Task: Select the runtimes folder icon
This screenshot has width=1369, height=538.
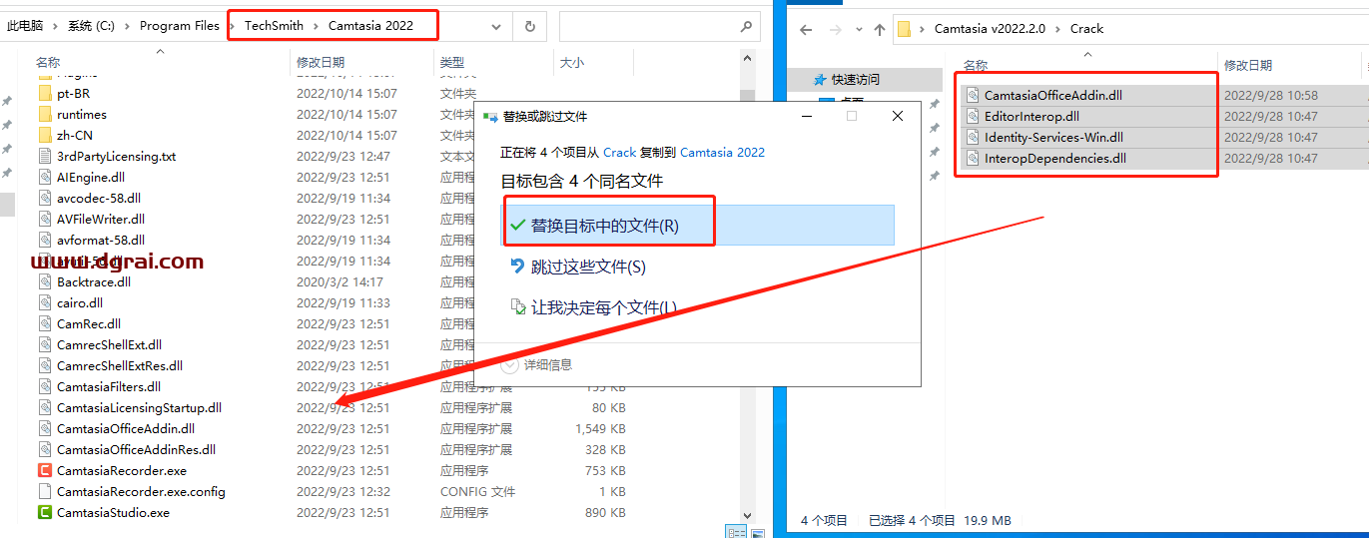Action: (45, 114)
